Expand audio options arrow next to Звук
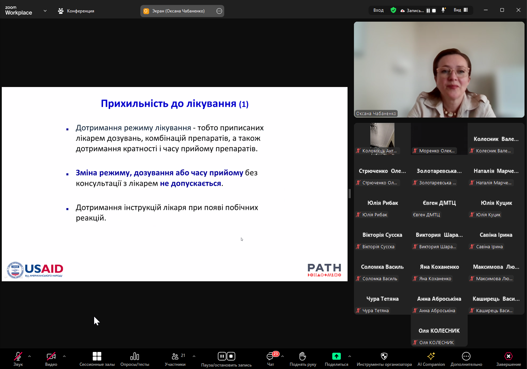527x369 pixels. [29, 356]
